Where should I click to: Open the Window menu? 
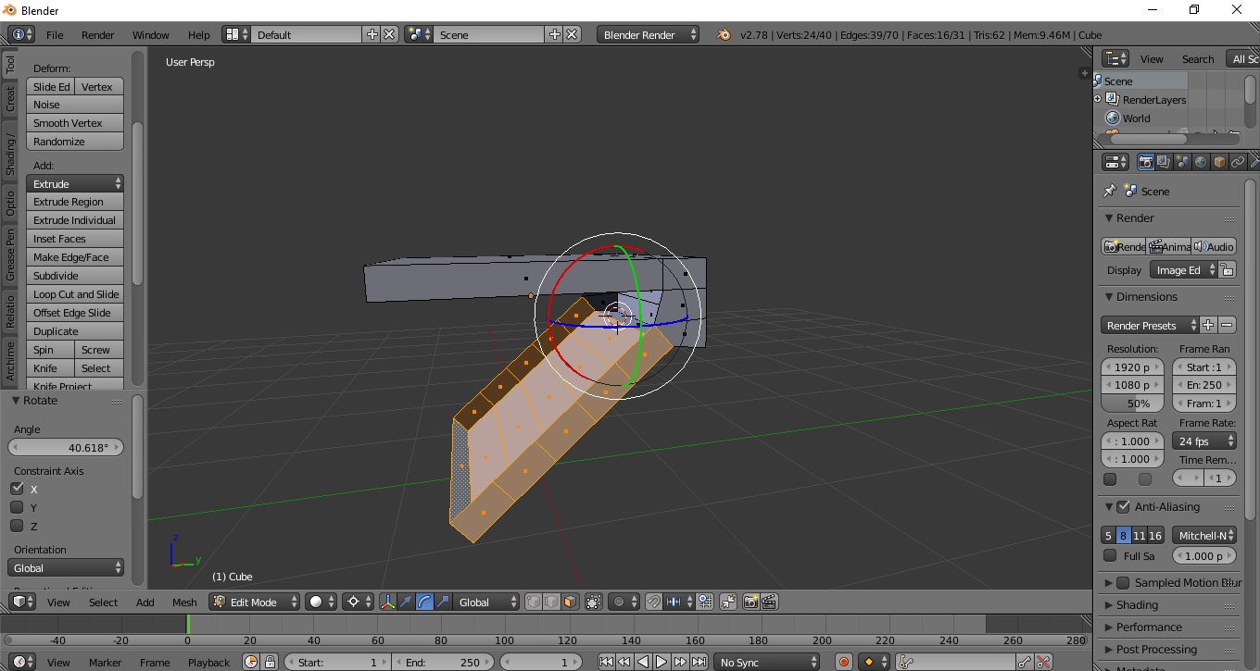coord(150,34)
